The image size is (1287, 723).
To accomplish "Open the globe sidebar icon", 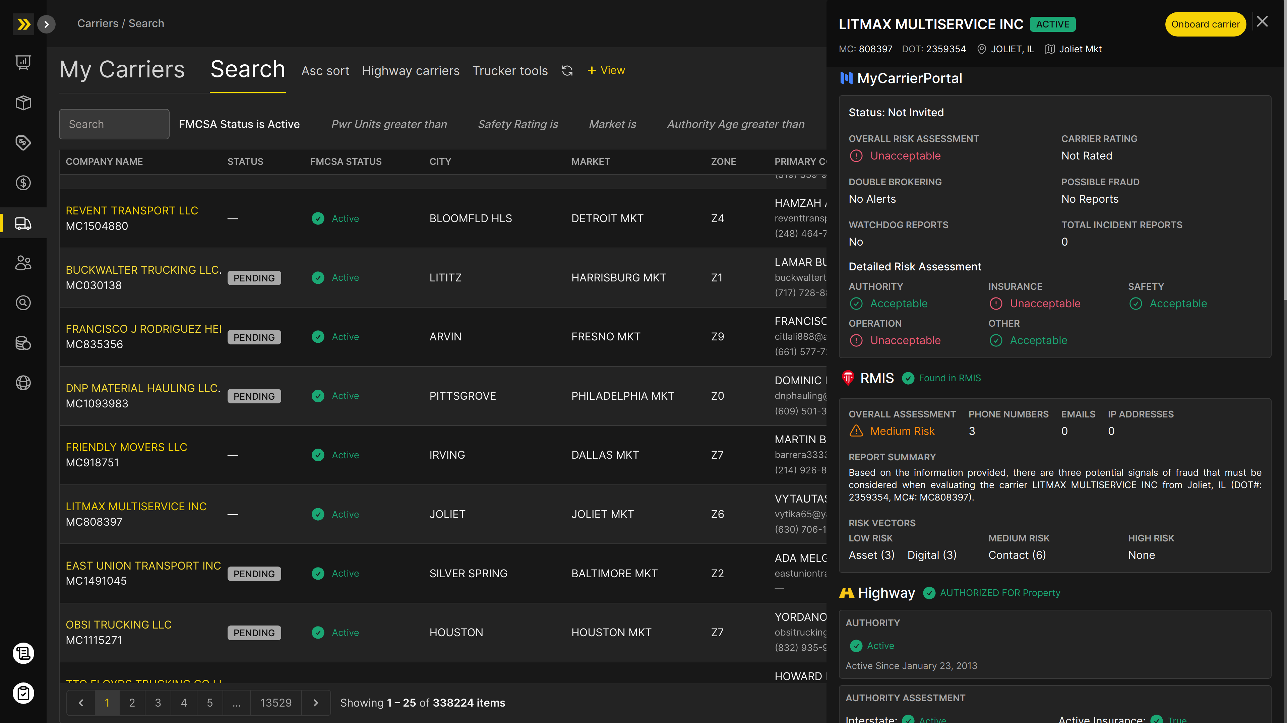I will point(23,383).
